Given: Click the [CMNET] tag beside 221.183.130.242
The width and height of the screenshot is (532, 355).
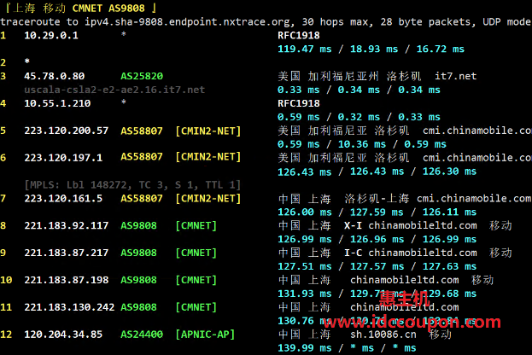Looking at the screenshot, I should point(196,307).
